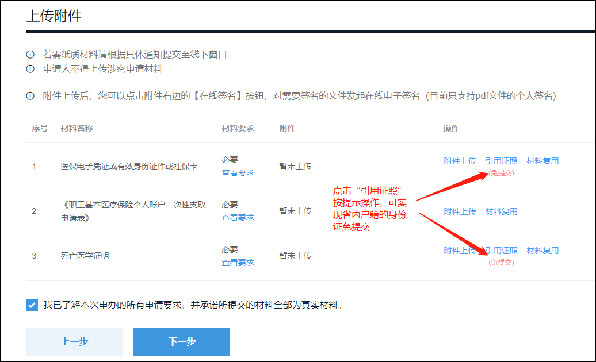Select 引用证照 in the 死亡医学证明 row
Screen dimensions: 596x362
click(502, 251)
